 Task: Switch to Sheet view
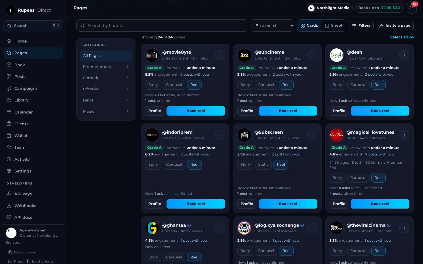point(334,26)
